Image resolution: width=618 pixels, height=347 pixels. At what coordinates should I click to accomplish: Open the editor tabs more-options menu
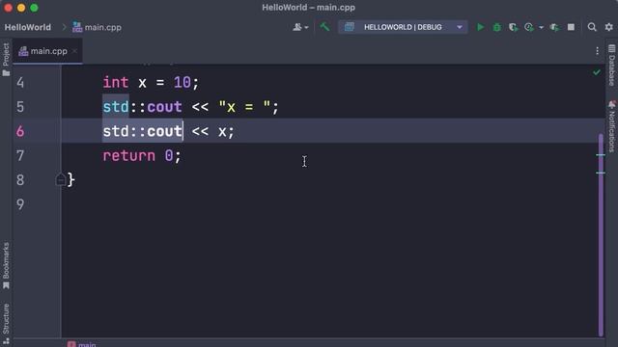[597, 51]
